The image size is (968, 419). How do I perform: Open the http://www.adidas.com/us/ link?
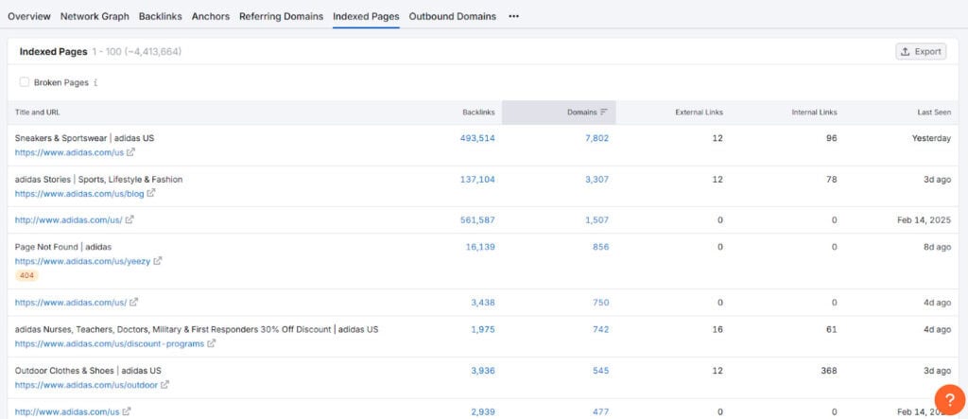[x=68, y=219]
